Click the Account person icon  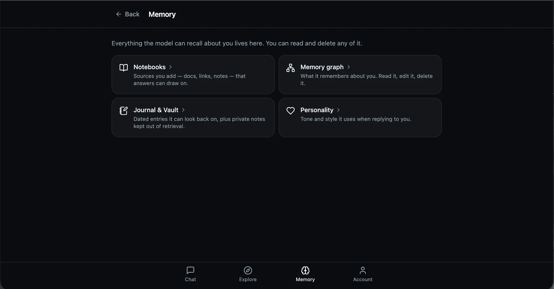click(363, 270)
